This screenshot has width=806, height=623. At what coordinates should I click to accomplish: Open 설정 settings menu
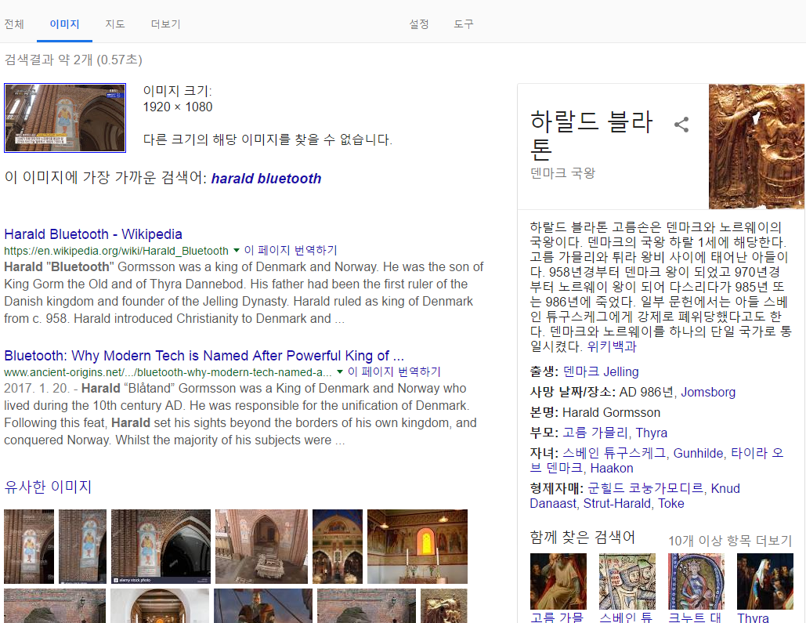419,24
